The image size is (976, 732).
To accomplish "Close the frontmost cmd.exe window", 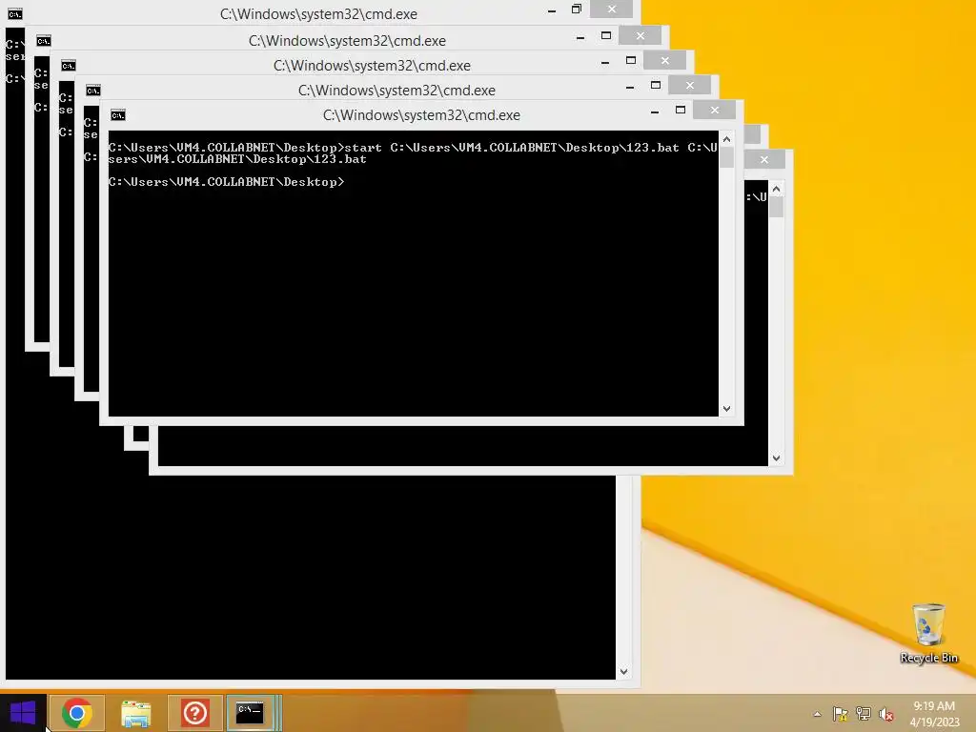I will click(x=714, y=111).
